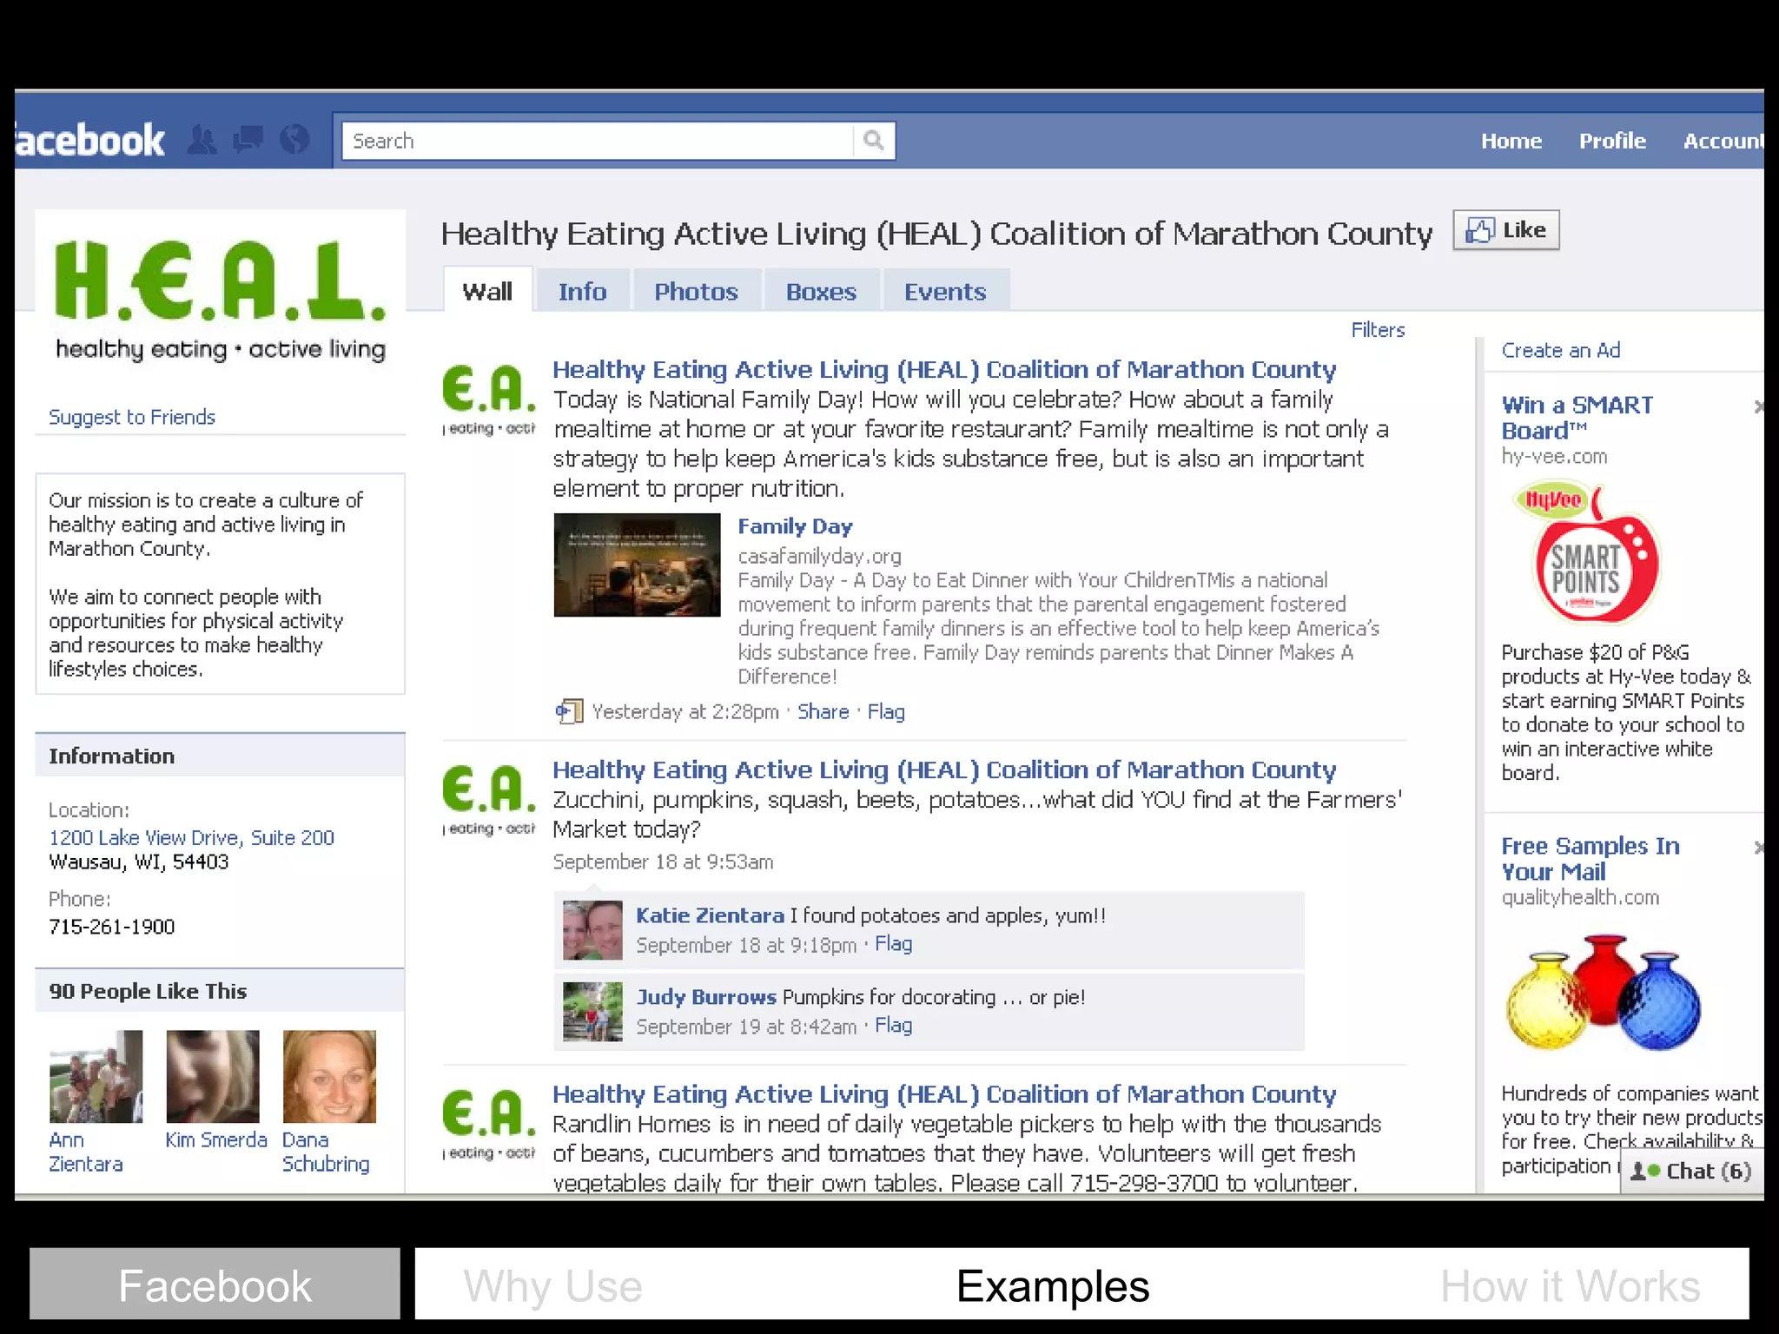Switch to the Events tab

tap(945, 291)
